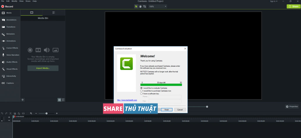
Task: Click the timeline zoom magnifier icon
Action: [31, 113]
